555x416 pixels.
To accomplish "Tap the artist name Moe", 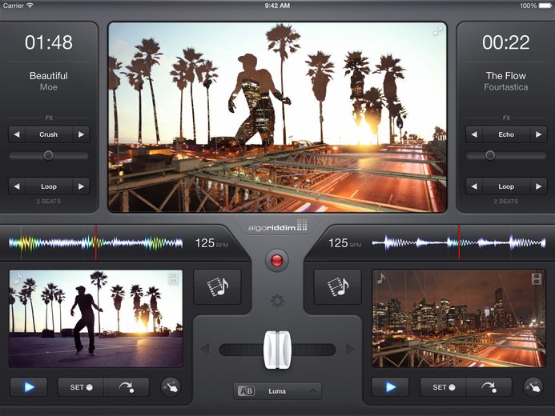I will [49, 87].
